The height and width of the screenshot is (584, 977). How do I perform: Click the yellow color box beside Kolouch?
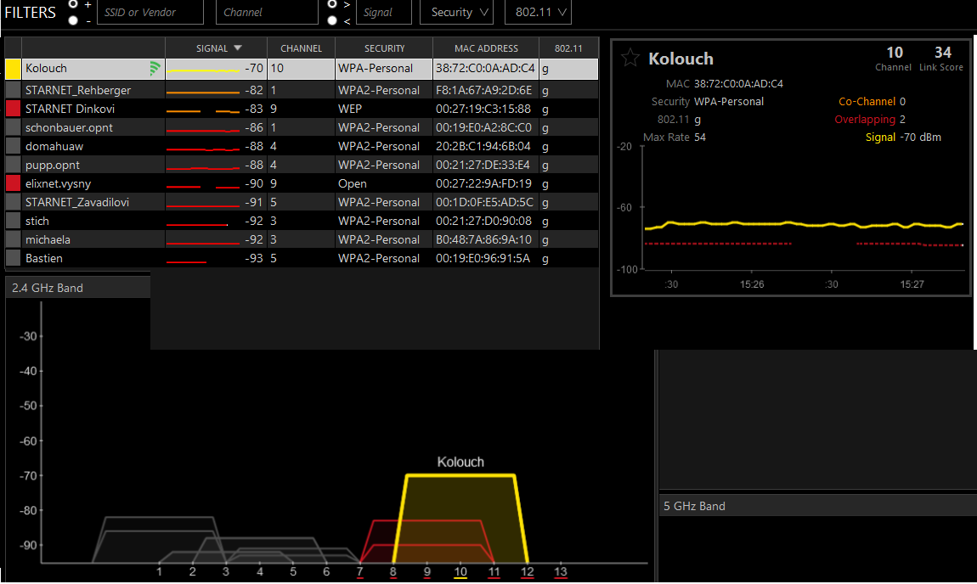(13, 69)
